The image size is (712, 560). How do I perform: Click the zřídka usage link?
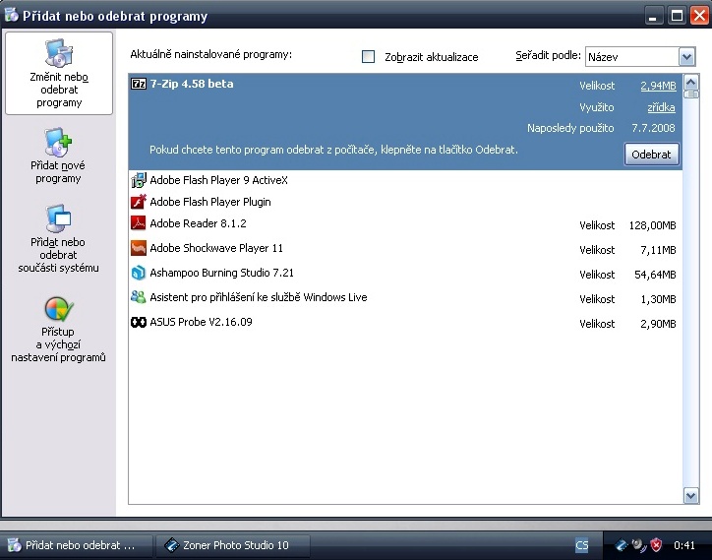661,107
